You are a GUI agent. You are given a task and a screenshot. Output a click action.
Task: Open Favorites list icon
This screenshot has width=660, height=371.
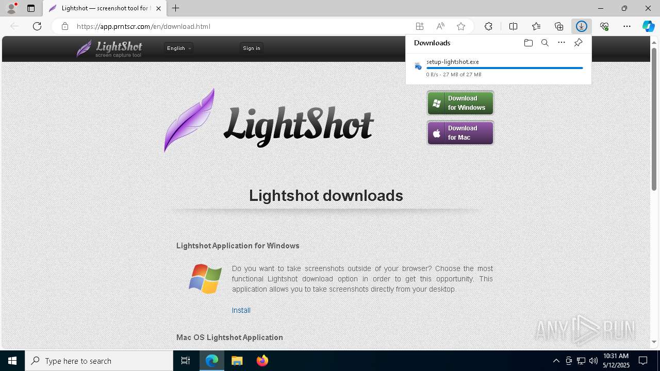click(x=536, y=26)
